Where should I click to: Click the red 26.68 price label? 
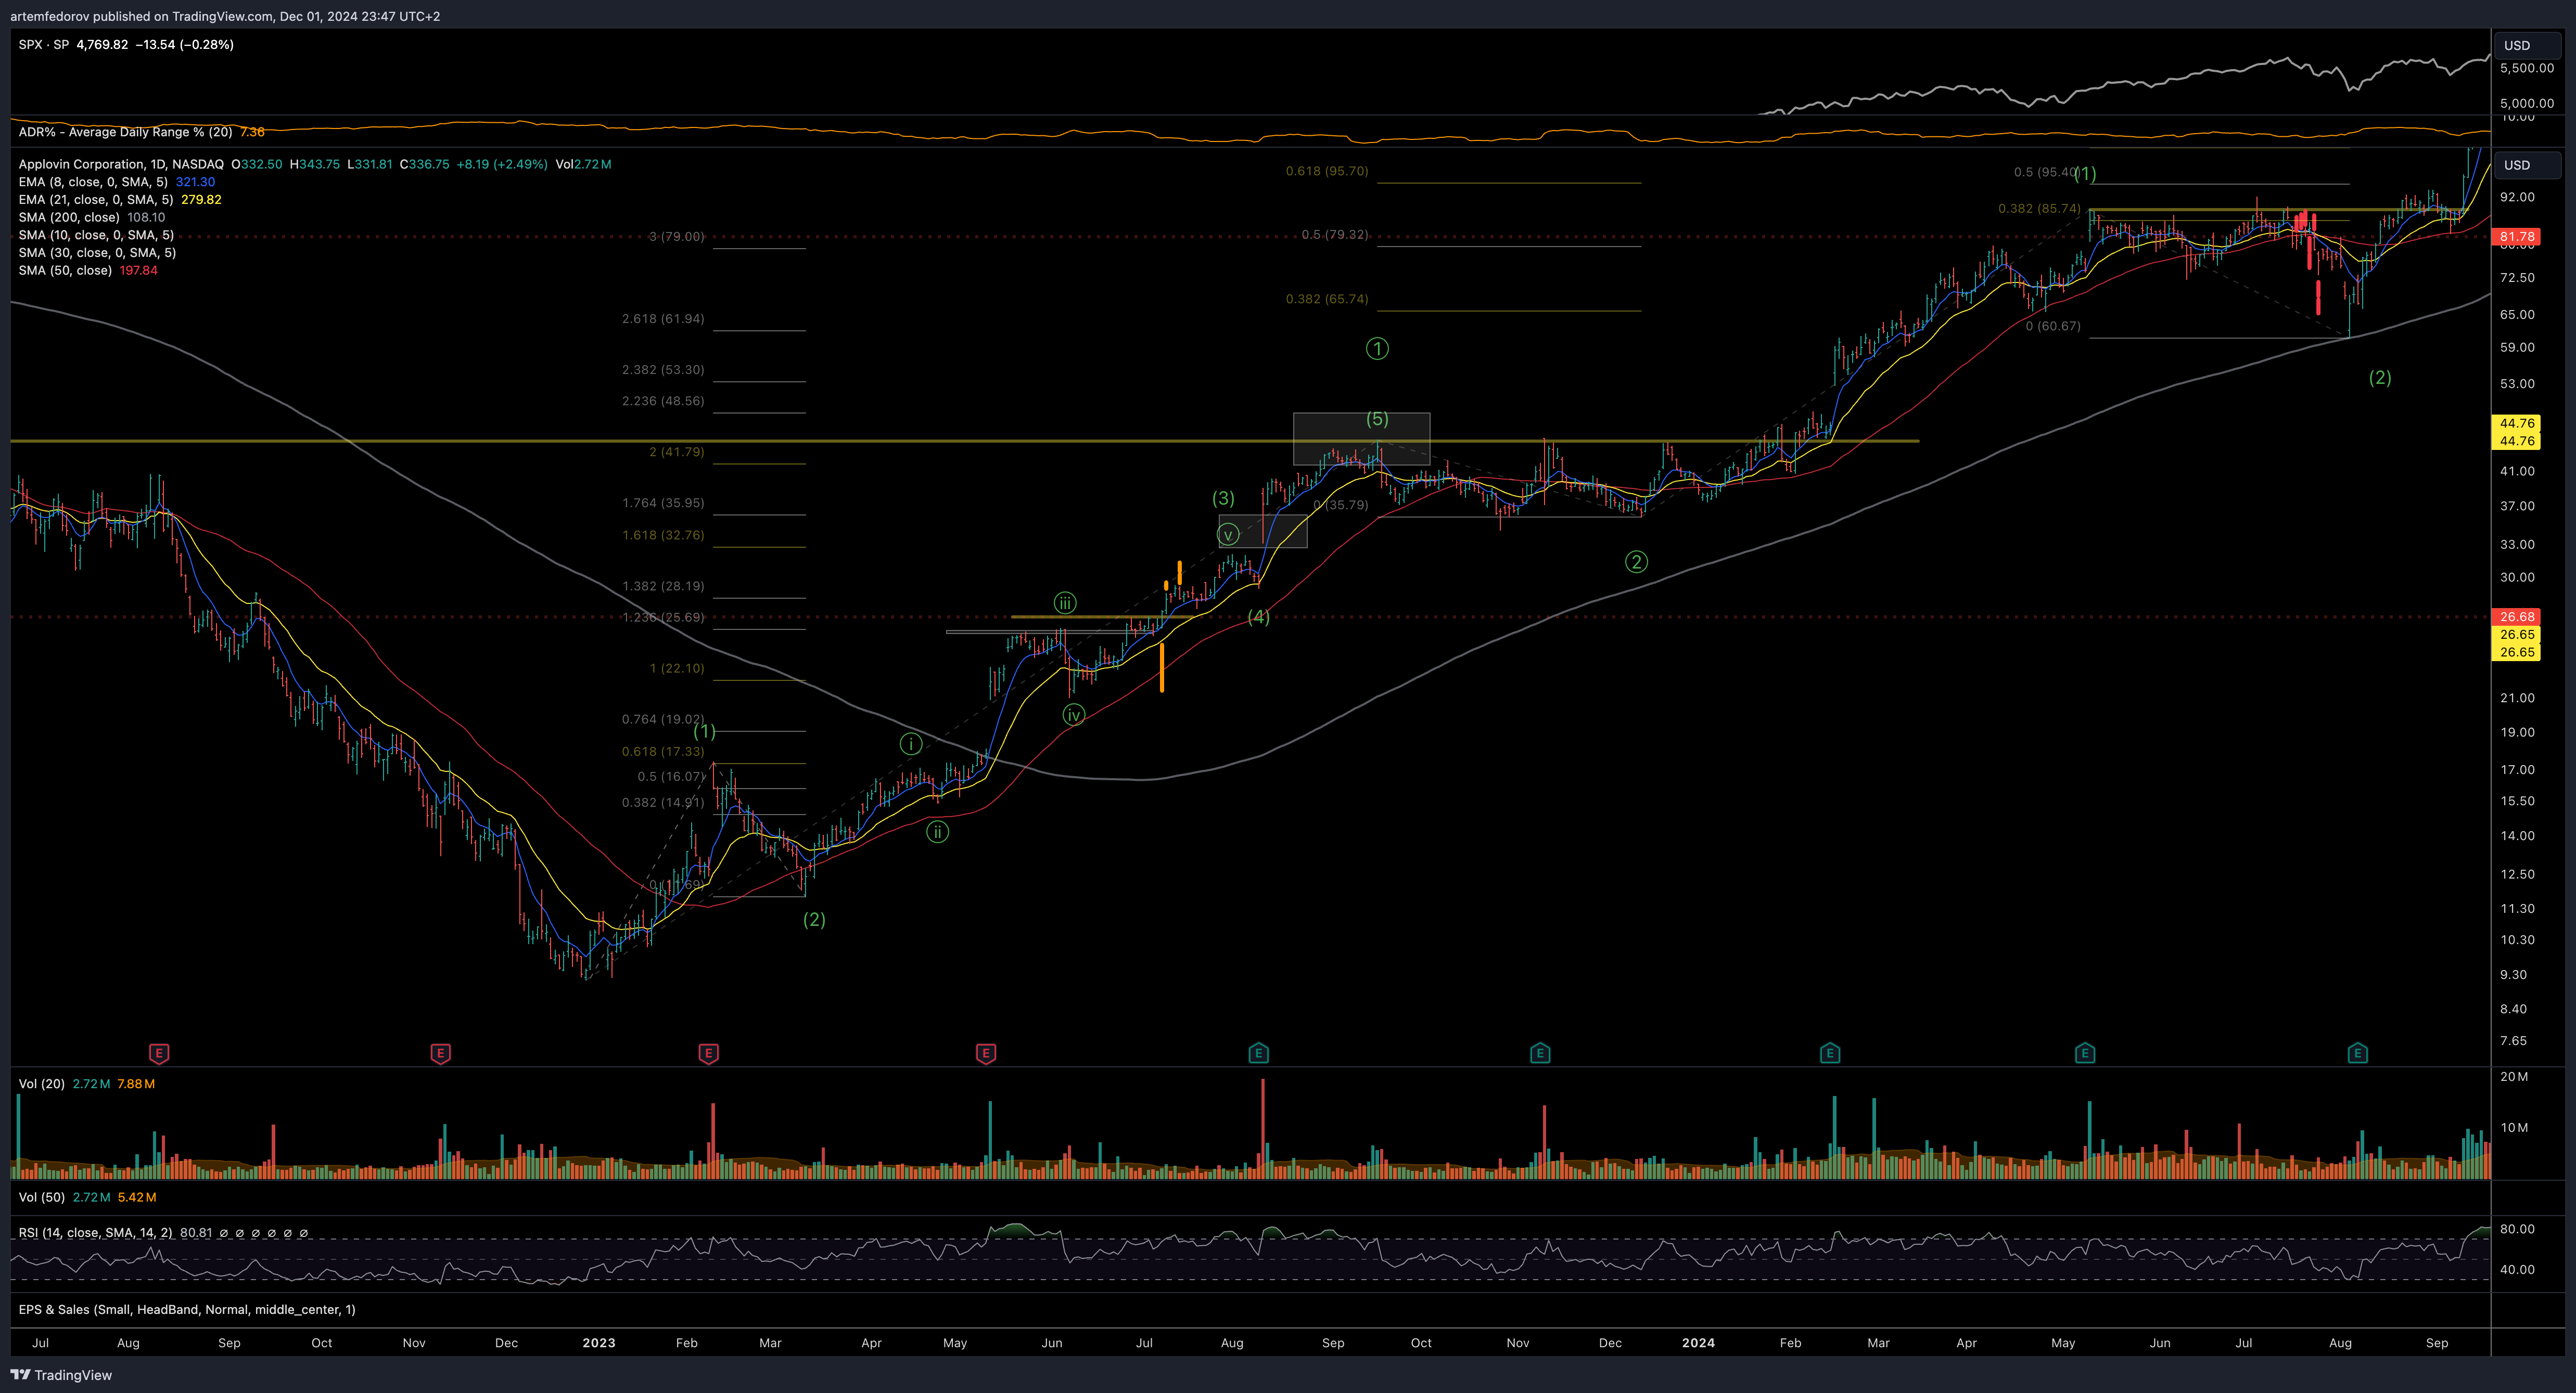[x=2517, y=616]
